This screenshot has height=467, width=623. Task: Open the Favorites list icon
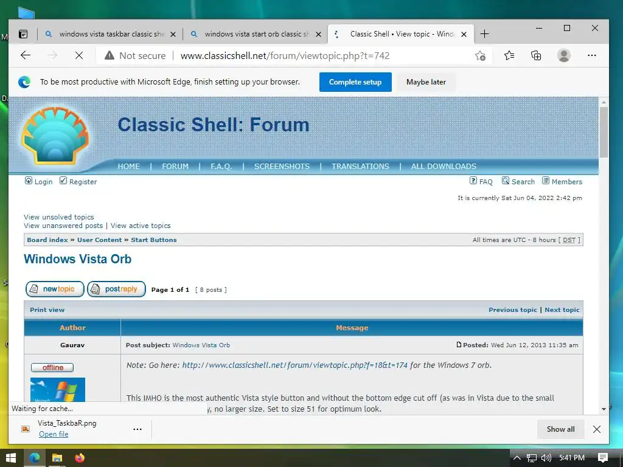click(509, 55)
